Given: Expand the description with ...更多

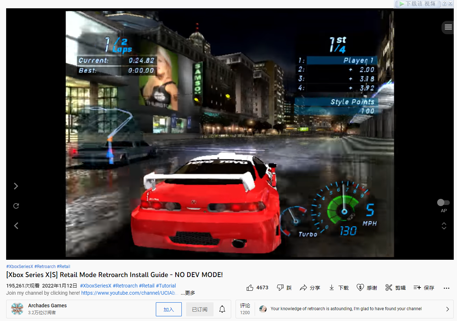Looking at the screenshot, I should (188, 293).
